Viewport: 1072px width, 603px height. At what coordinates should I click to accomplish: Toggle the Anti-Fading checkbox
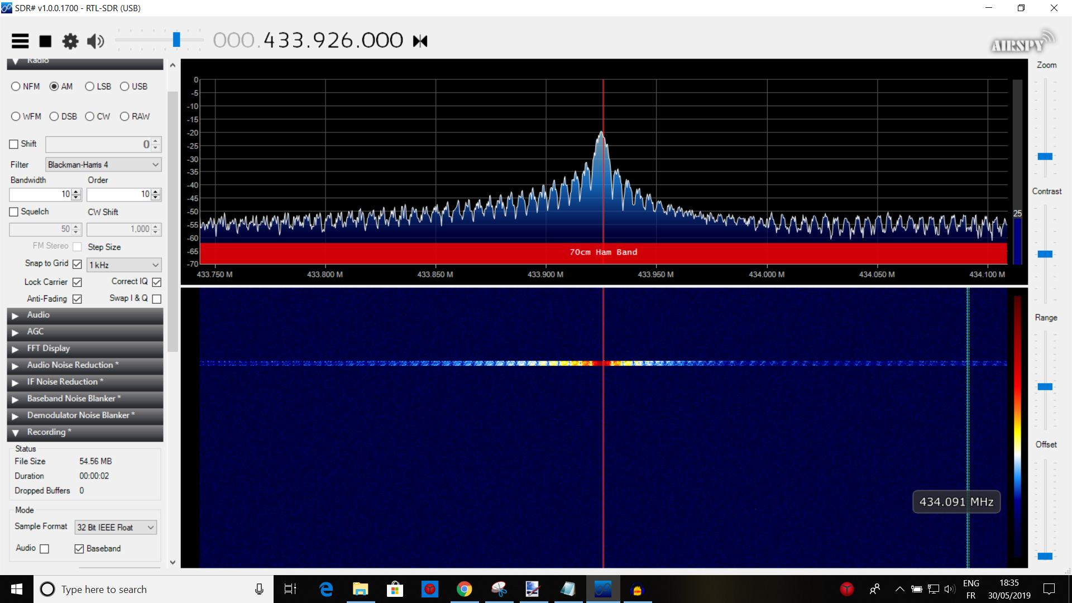(x=77, y=299)
